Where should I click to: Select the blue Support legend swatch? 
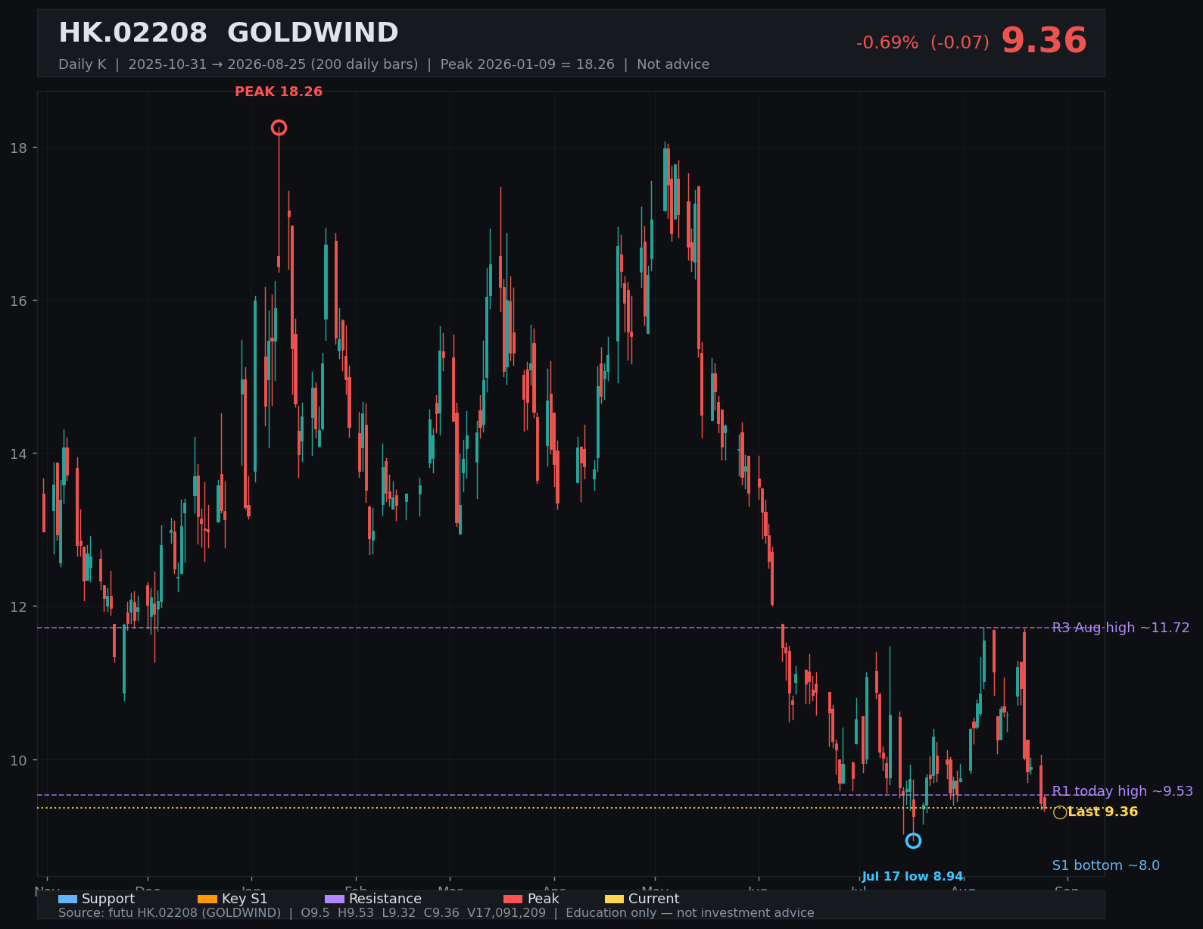coord(67,899)
